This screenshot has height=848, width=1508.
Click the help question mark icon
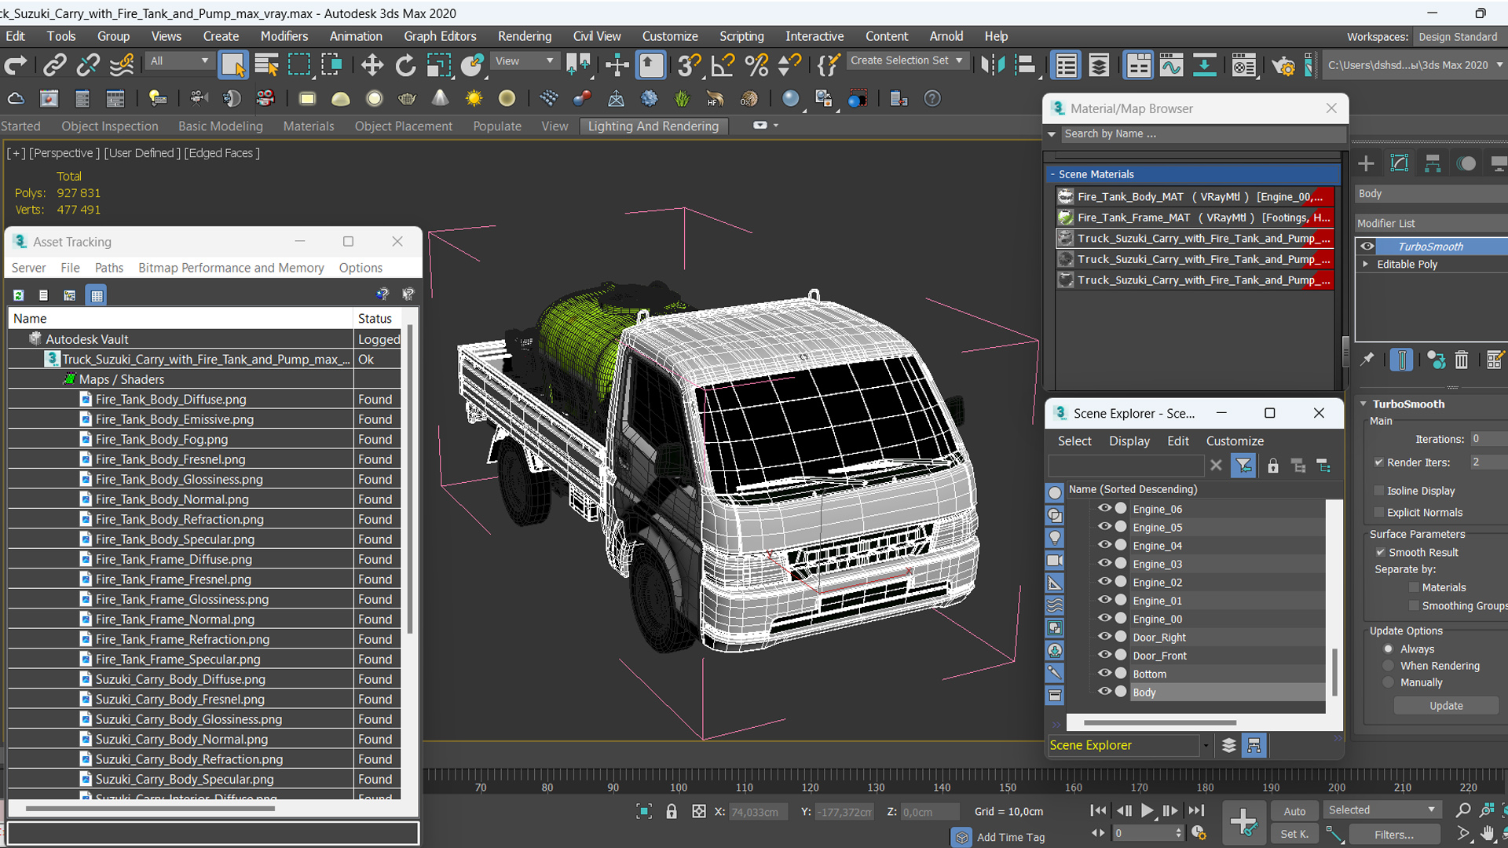tap(932, 98)
